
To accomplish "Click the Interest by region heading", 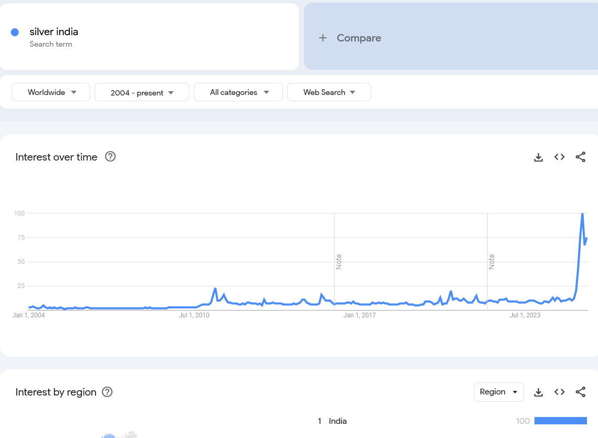I will pos(56,392).
